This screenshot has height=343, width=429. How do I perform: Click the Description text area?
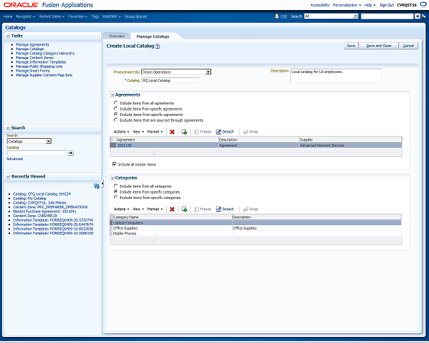(336, 76)
